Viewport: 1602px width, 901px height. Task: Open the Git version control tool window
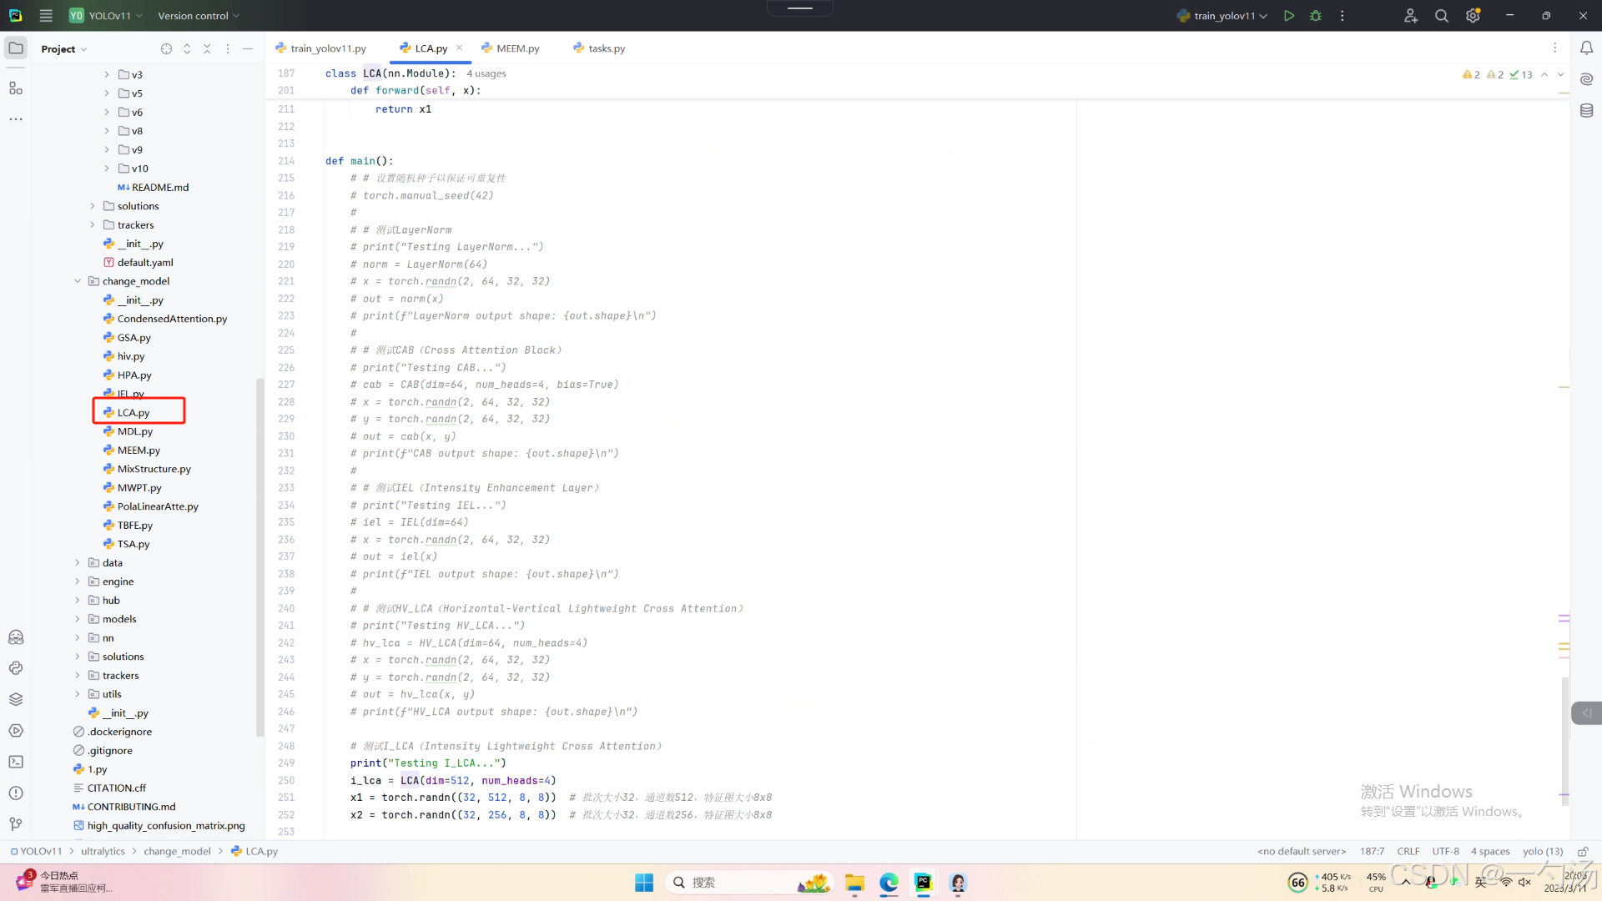click(16, 824)
